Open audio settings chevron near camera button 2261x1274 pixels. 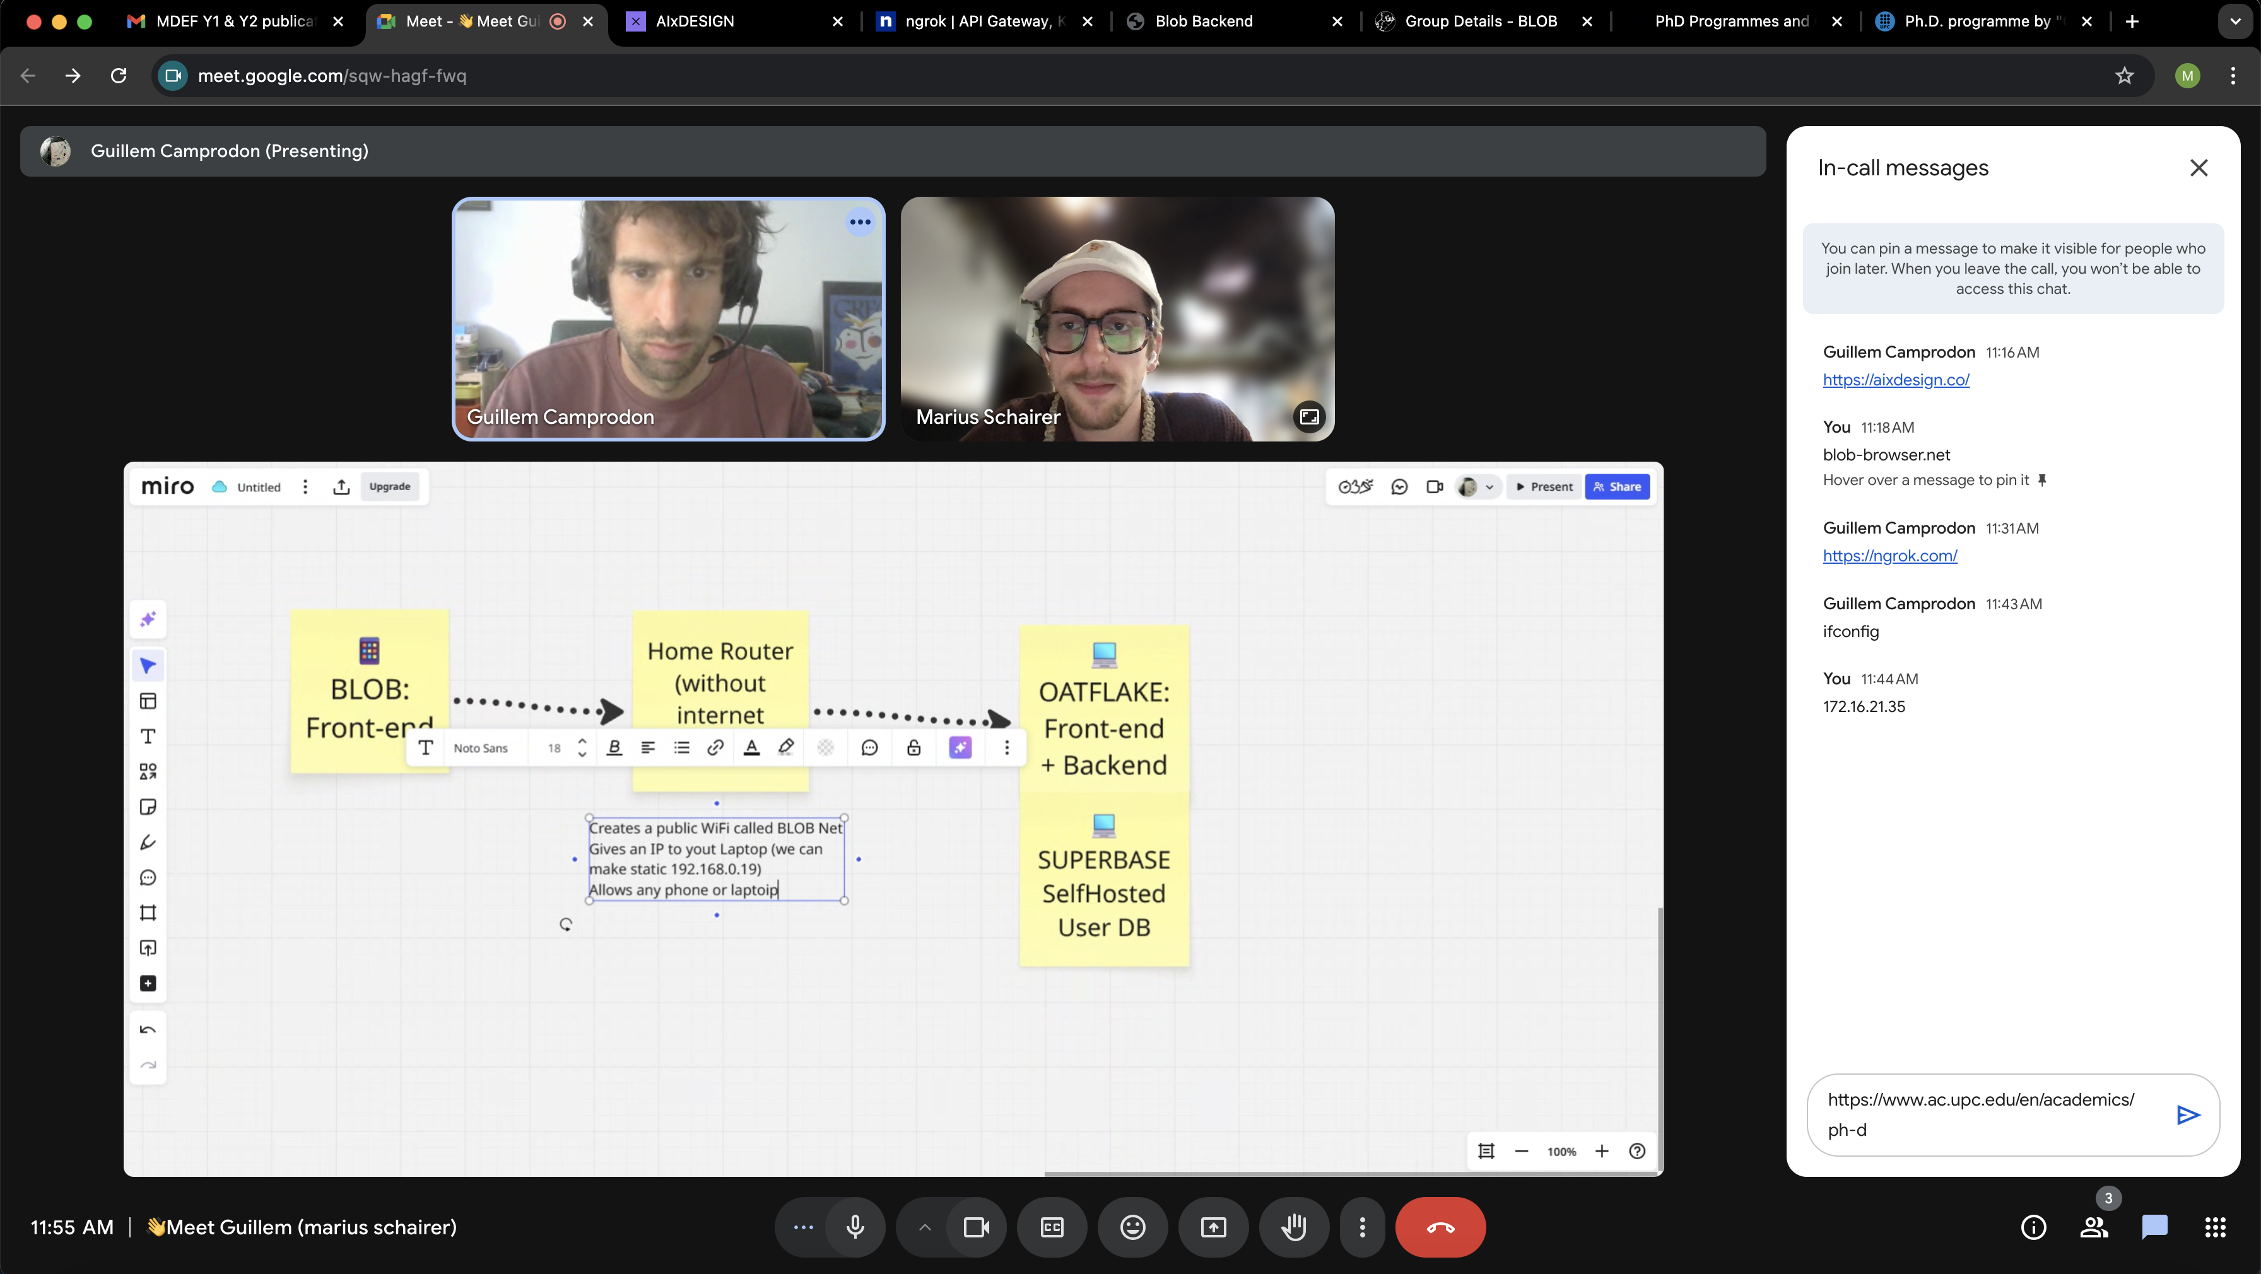(x=924, y=1227)
